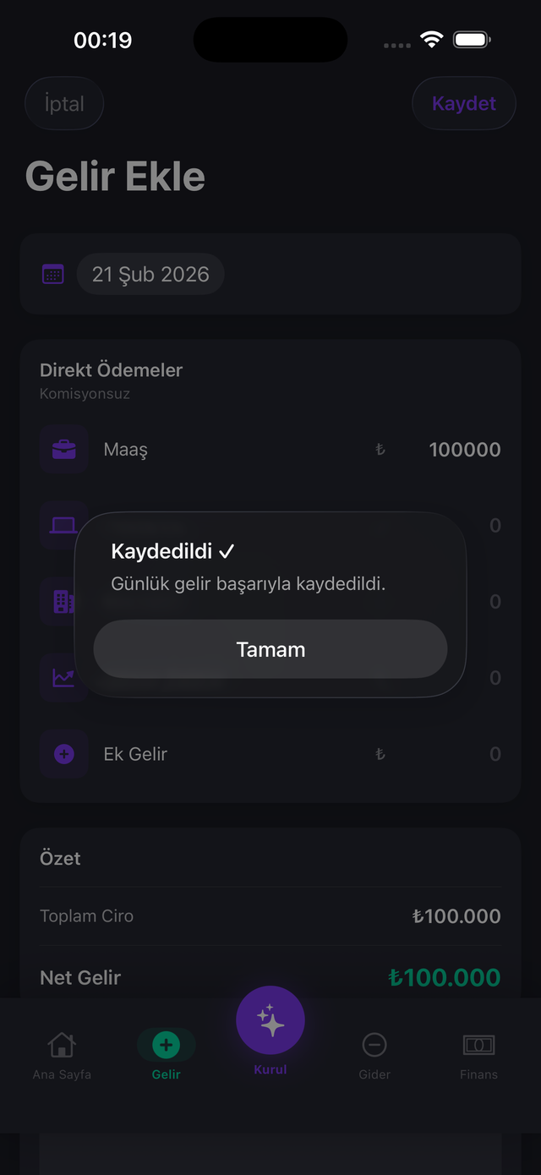
Task: Open the date picker showing 21 Şub 2026
Action: [150, 273]
